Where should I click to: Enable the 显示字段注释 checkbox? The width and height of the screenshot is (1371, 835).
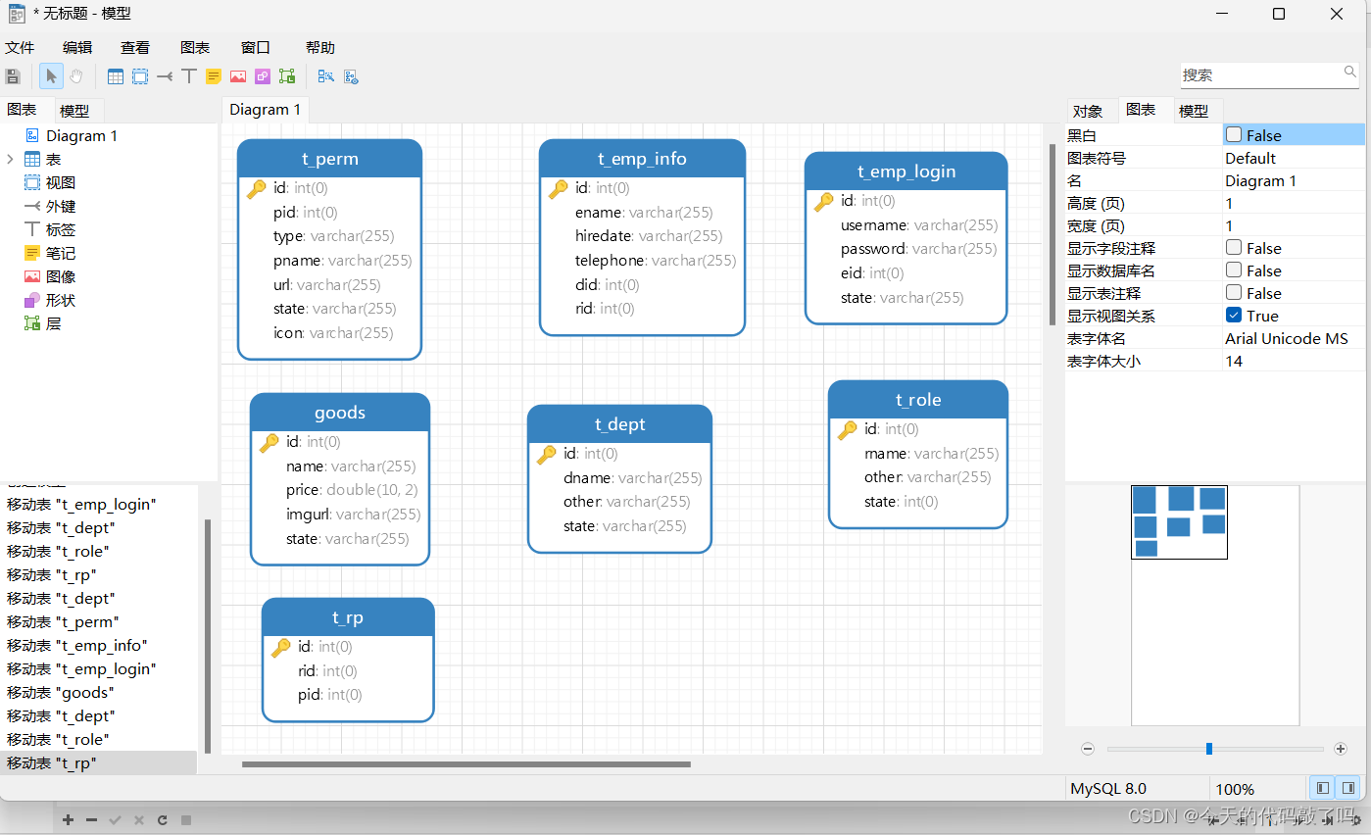tap(1234, 248)
